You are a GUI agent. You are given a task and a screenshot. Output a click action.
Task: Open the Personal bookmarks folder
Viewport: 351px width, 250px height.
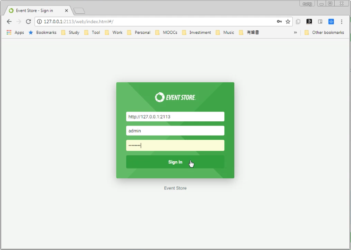139,33
